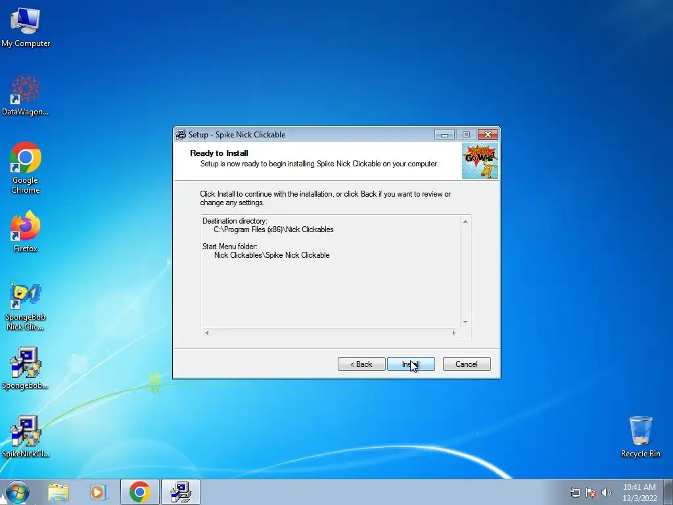Click the Setup installer taskbar button
Image resolution: width=673 pixels, height=505 pixels.
click(181, 492)
